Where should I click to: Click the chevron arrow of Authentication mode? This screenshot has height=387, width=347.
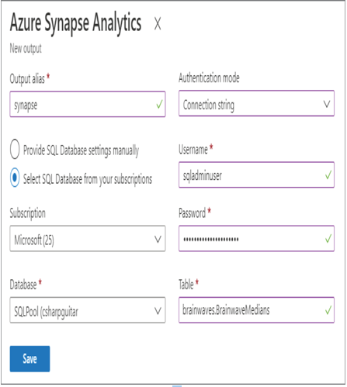[x=327, y=104]
